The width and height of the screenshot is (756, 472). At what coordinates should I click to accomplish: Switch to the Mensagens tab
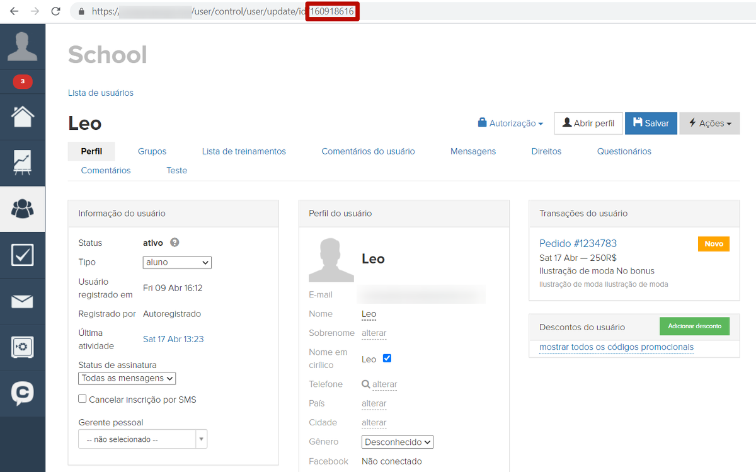[472, 151]
